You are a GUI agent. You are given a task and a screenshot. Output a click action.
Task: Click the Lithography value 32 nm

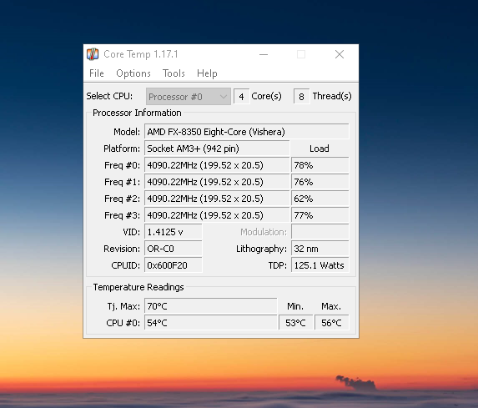coord(320,249)
